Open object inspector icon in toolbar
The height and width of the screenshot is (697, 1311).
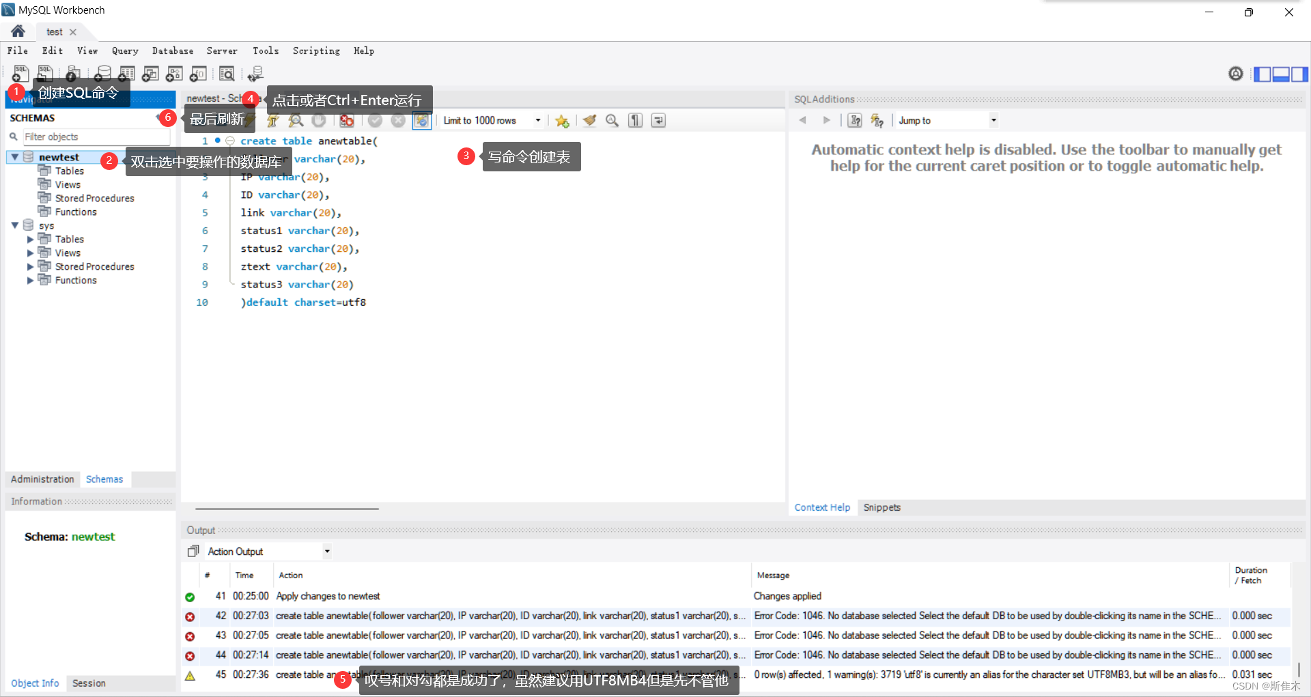[73, 73]
